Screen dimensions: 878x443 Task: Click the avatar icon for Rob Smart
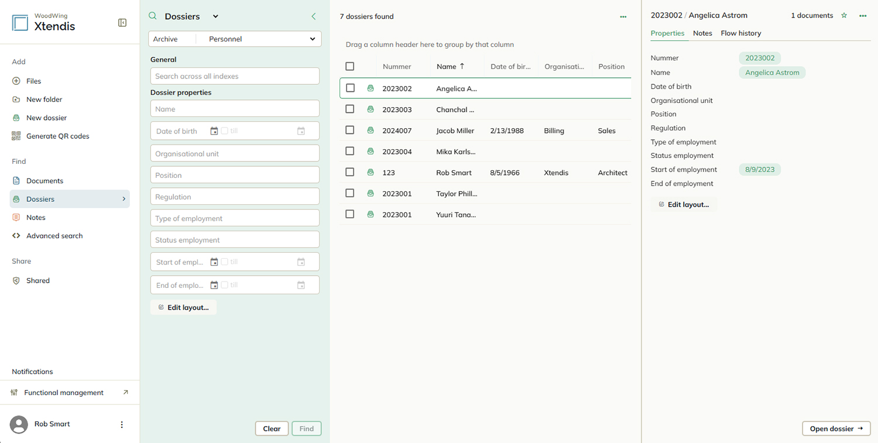(19, 425)
